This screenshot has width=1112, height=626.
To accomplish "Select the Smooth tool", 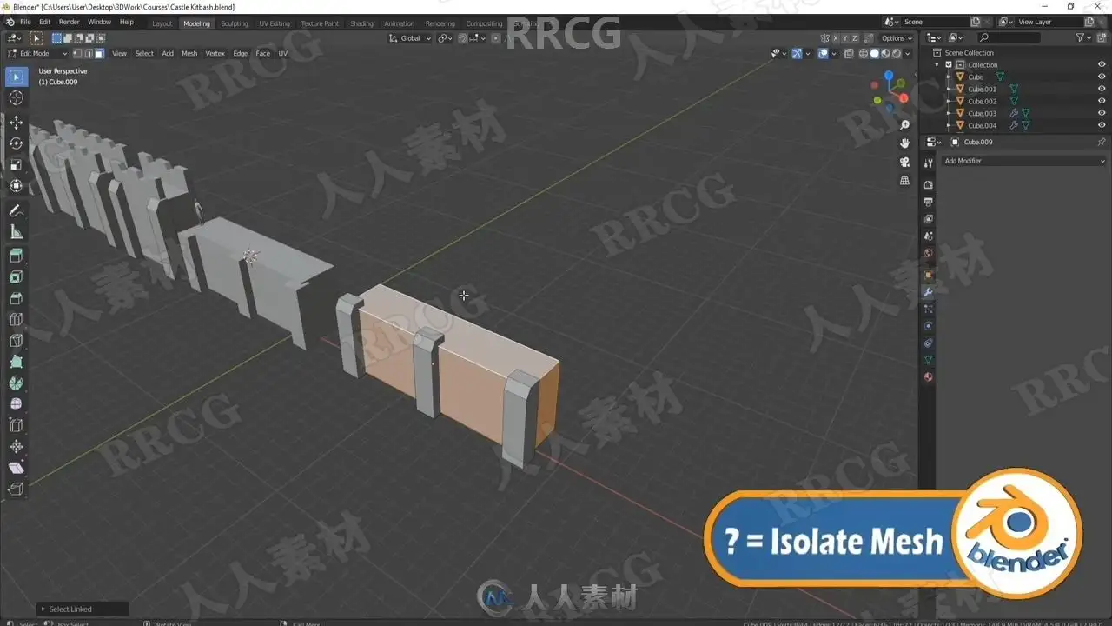I will coord(16,403).
